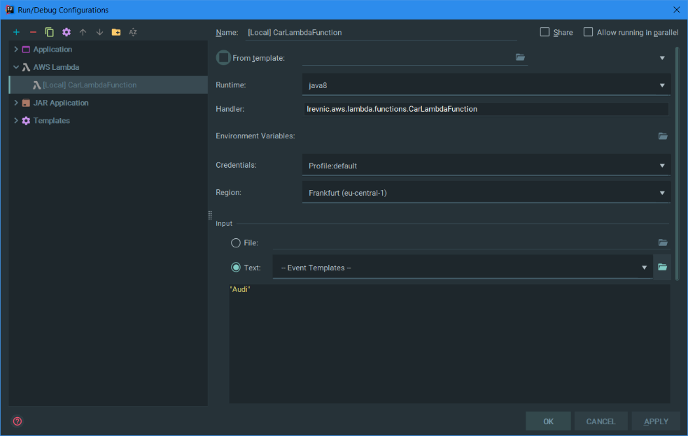Screen dimensions: 688x436
Task: Move configuration down with the down arrow
Action: coord(99,32)
